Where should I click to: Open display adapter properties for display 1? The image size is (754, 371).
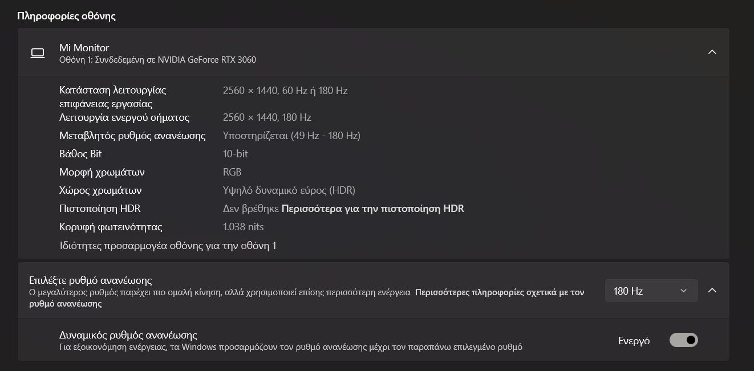tap(168, 246)
